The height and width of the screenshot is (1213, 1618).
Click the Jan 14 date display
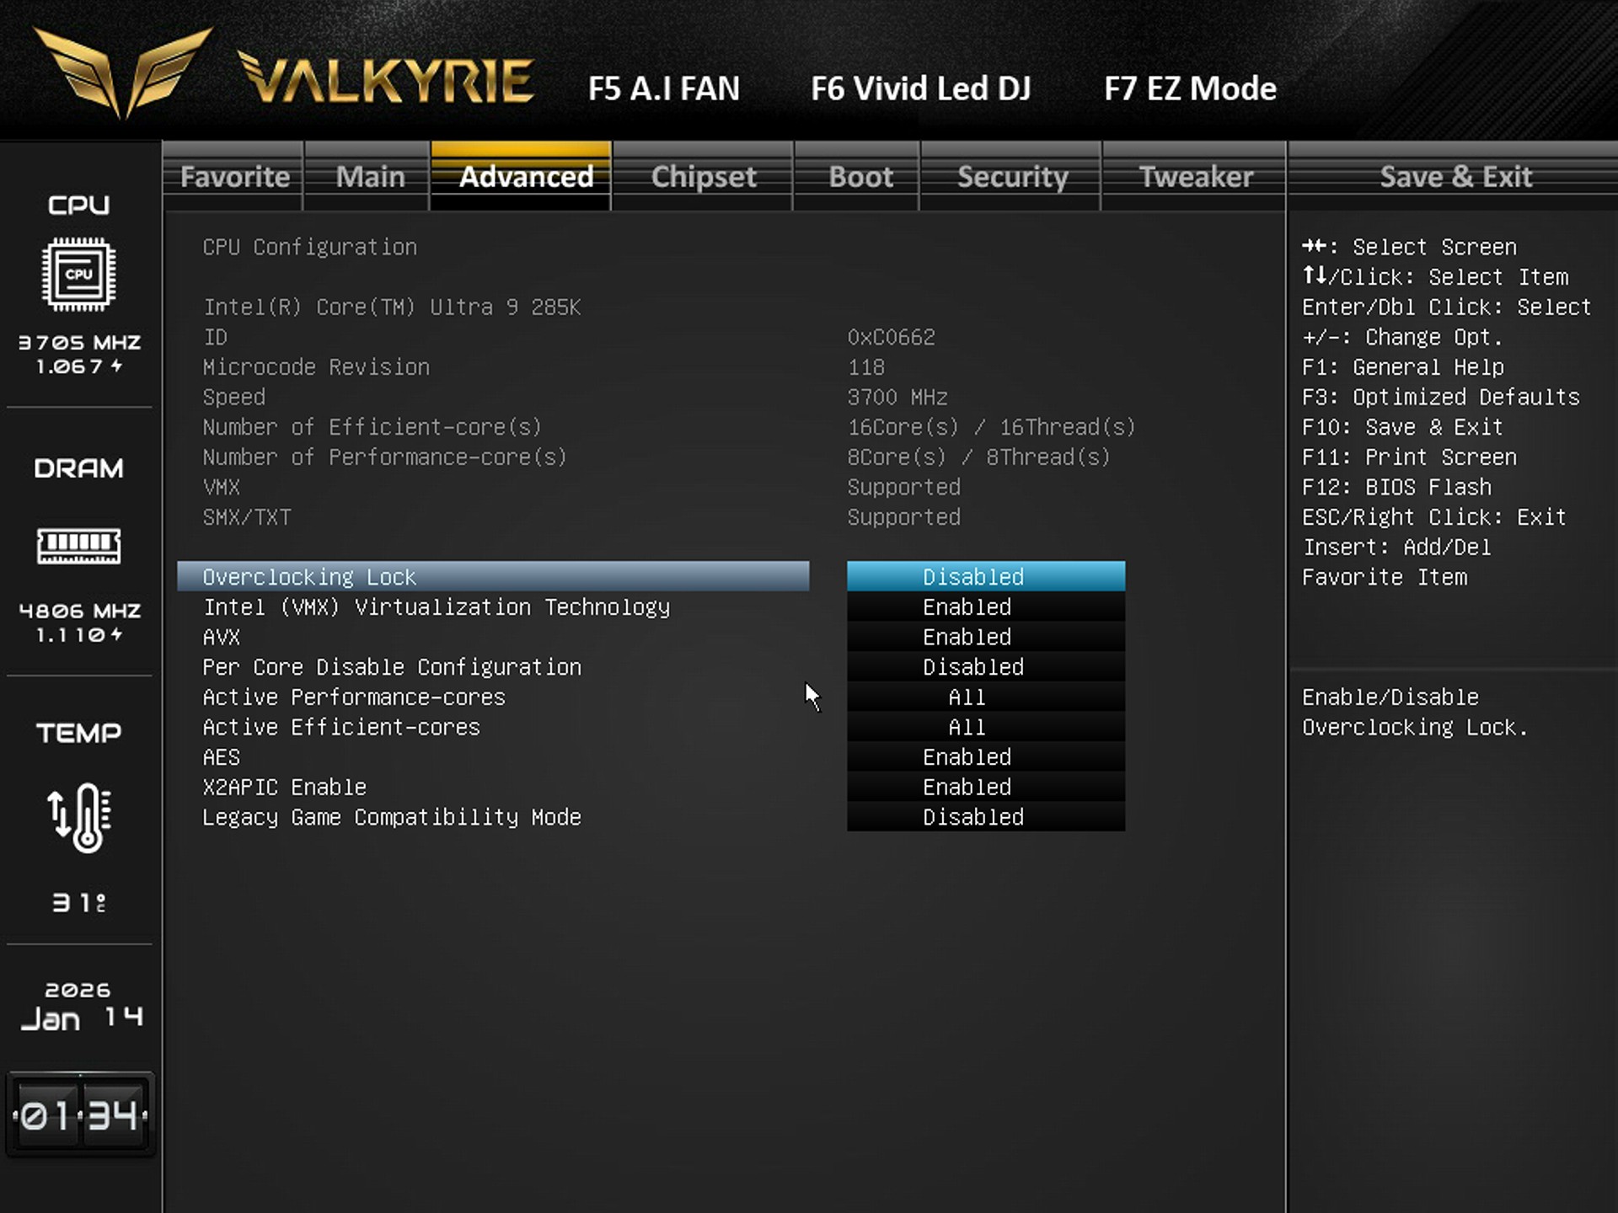80,1018
